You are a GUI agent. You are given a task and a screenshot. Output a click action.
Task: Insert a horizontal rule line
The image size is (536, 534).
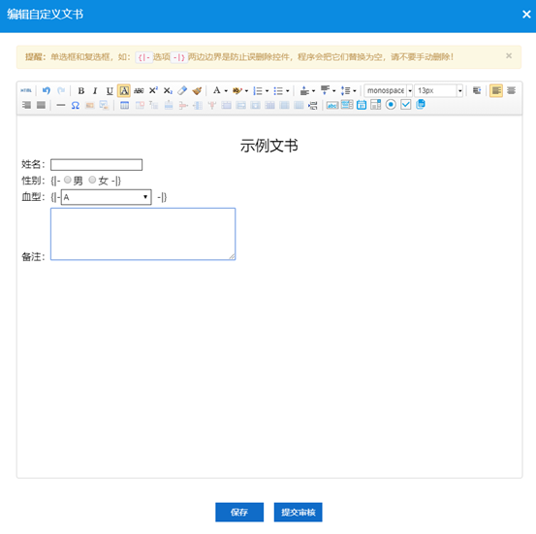tap(61, 105)
